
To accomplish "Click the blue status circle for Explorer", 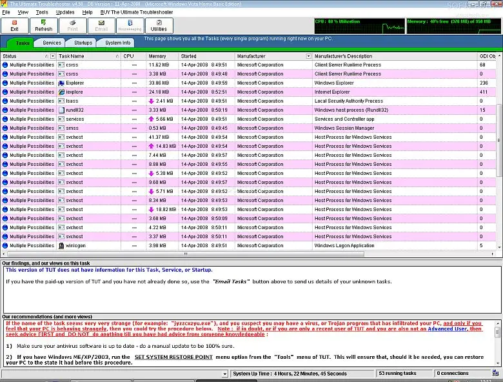I will (x=5, y=83).
